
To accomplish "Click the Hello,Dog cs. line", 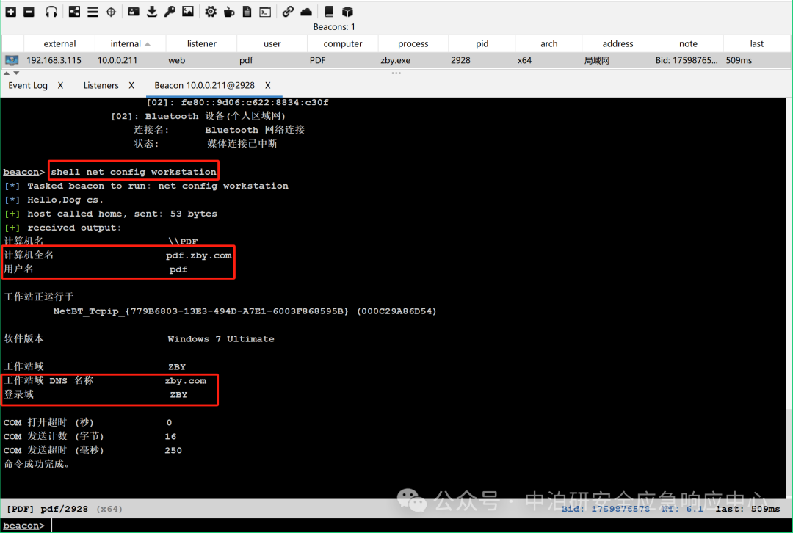I will (54, 200).
